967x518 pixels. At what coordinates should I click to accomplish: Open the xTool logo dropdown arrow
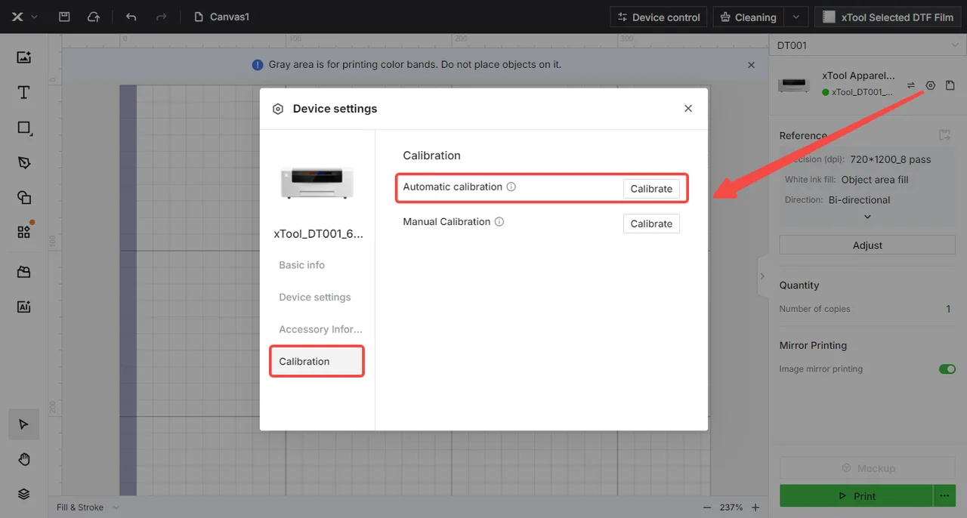tap(34, 17)
